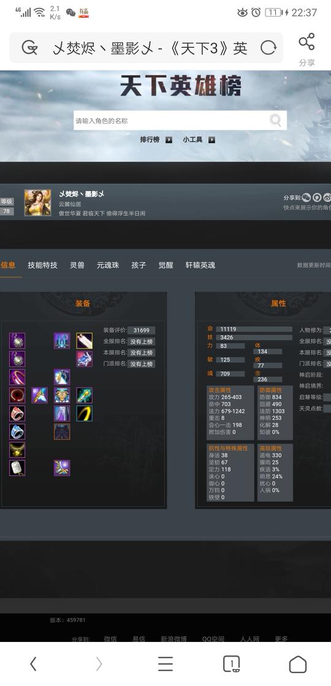The image size is (331, 686).
Task: Click the QQ空间 share link
Action: tap(213, 639)
